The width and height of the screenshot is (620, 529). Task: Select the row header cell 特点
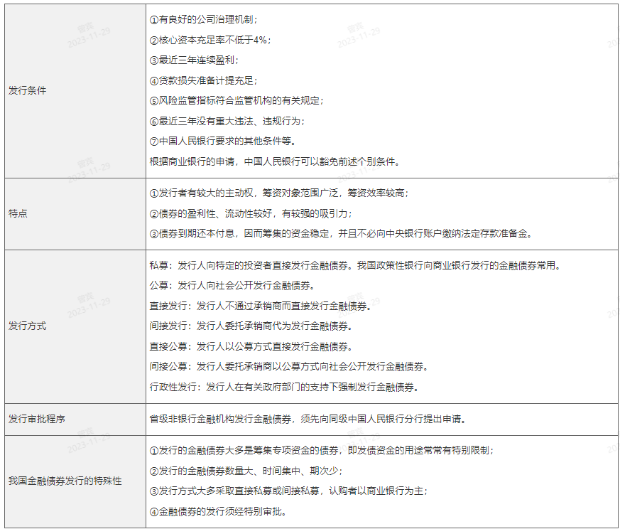[x=75, y=214]
